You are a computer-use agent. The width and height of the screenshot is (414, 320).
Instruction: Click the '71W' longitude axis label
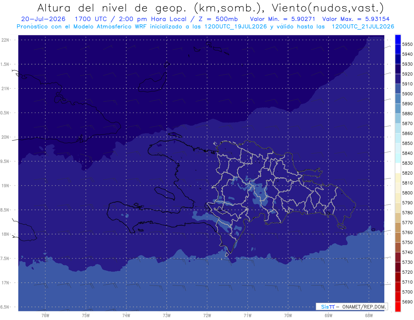[247, 315]
